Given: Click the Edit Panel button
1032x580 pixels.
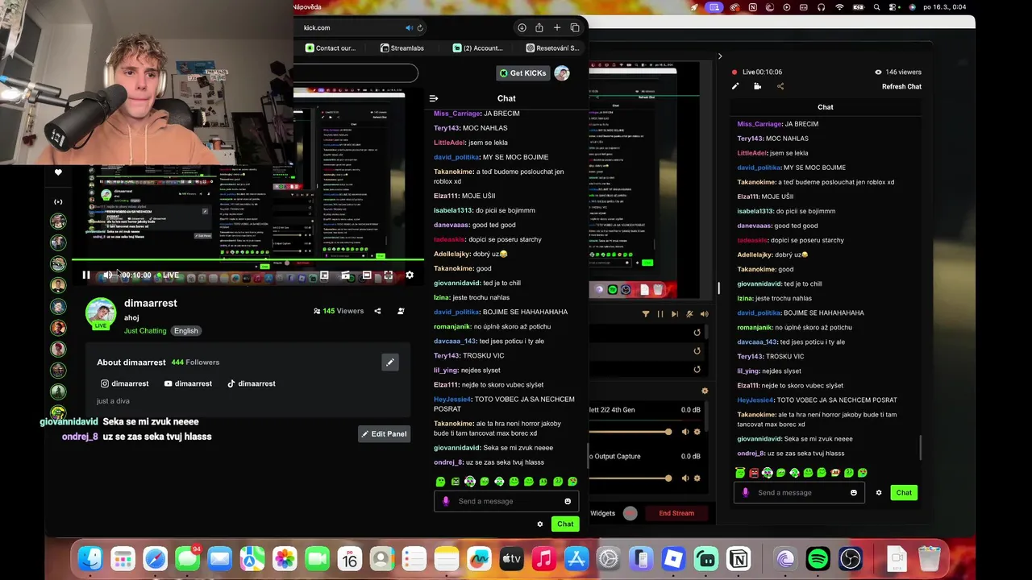Looking at the screenshot, I should point(384,434).
